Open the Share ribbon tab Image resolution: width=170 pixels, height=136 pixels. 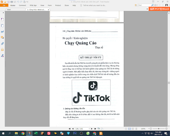coord(67,5)
